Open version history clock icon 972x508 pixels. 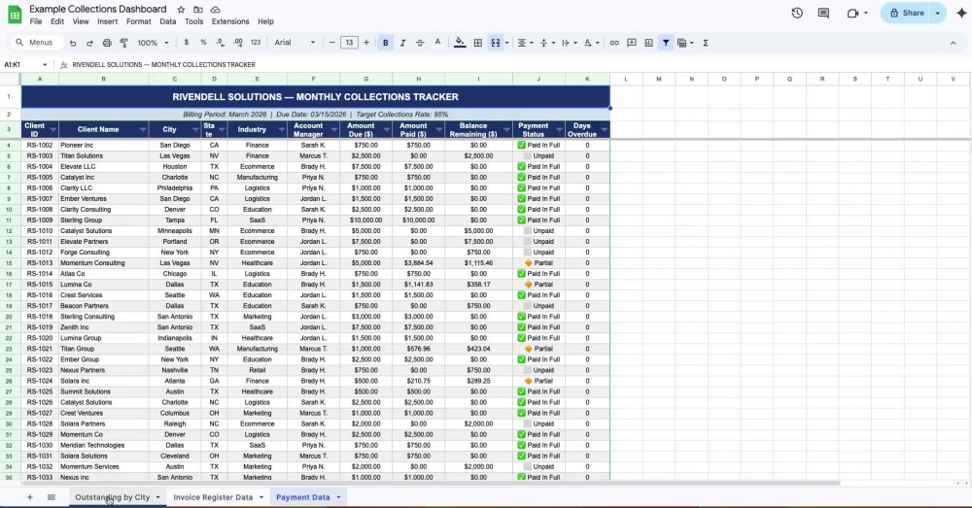point(797,13)
